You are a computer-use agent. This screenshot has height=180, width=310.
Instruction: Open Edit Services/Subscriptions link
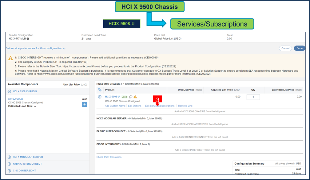pyautogui.click(x=160, y=106)
